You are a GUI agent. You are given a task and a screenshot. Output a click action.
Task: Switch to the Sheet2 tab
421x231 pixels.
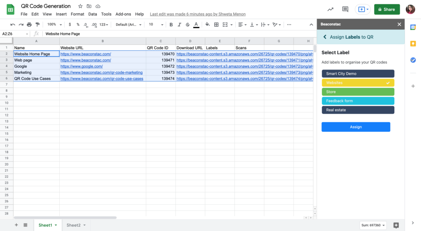pos(76,225)
